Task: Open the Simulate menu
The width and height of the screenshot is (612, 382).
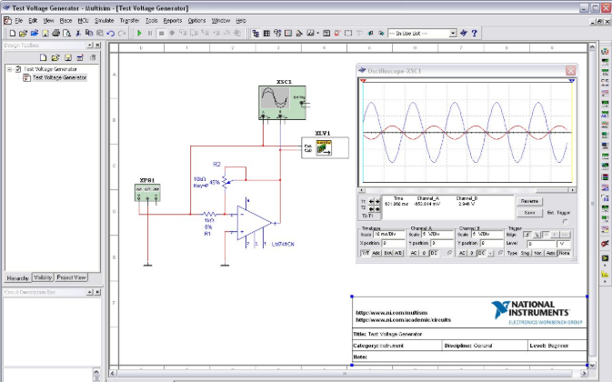Action: (x=105, y=21)
